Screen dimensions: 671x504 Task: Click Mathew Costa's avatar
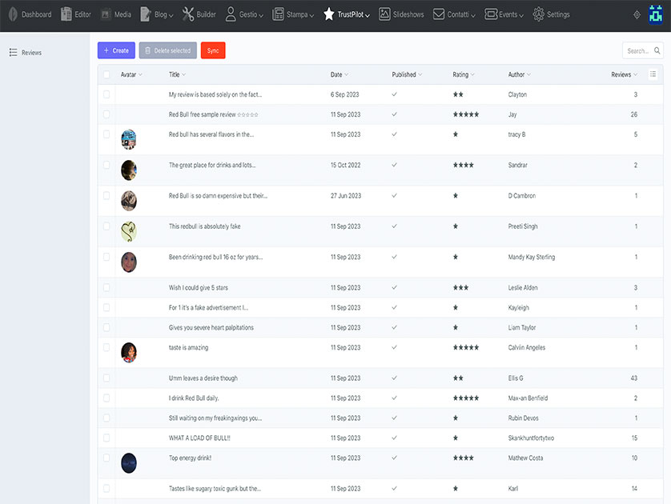tap(129, 463)
